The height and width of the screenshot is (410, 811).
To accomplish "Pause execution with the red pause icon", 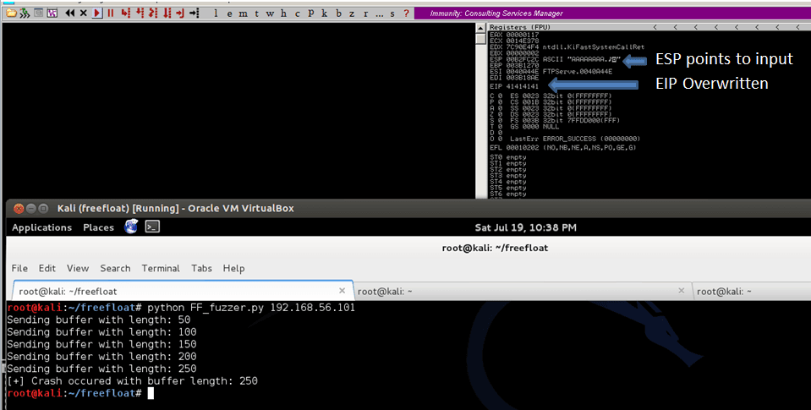I will point(111,14).
